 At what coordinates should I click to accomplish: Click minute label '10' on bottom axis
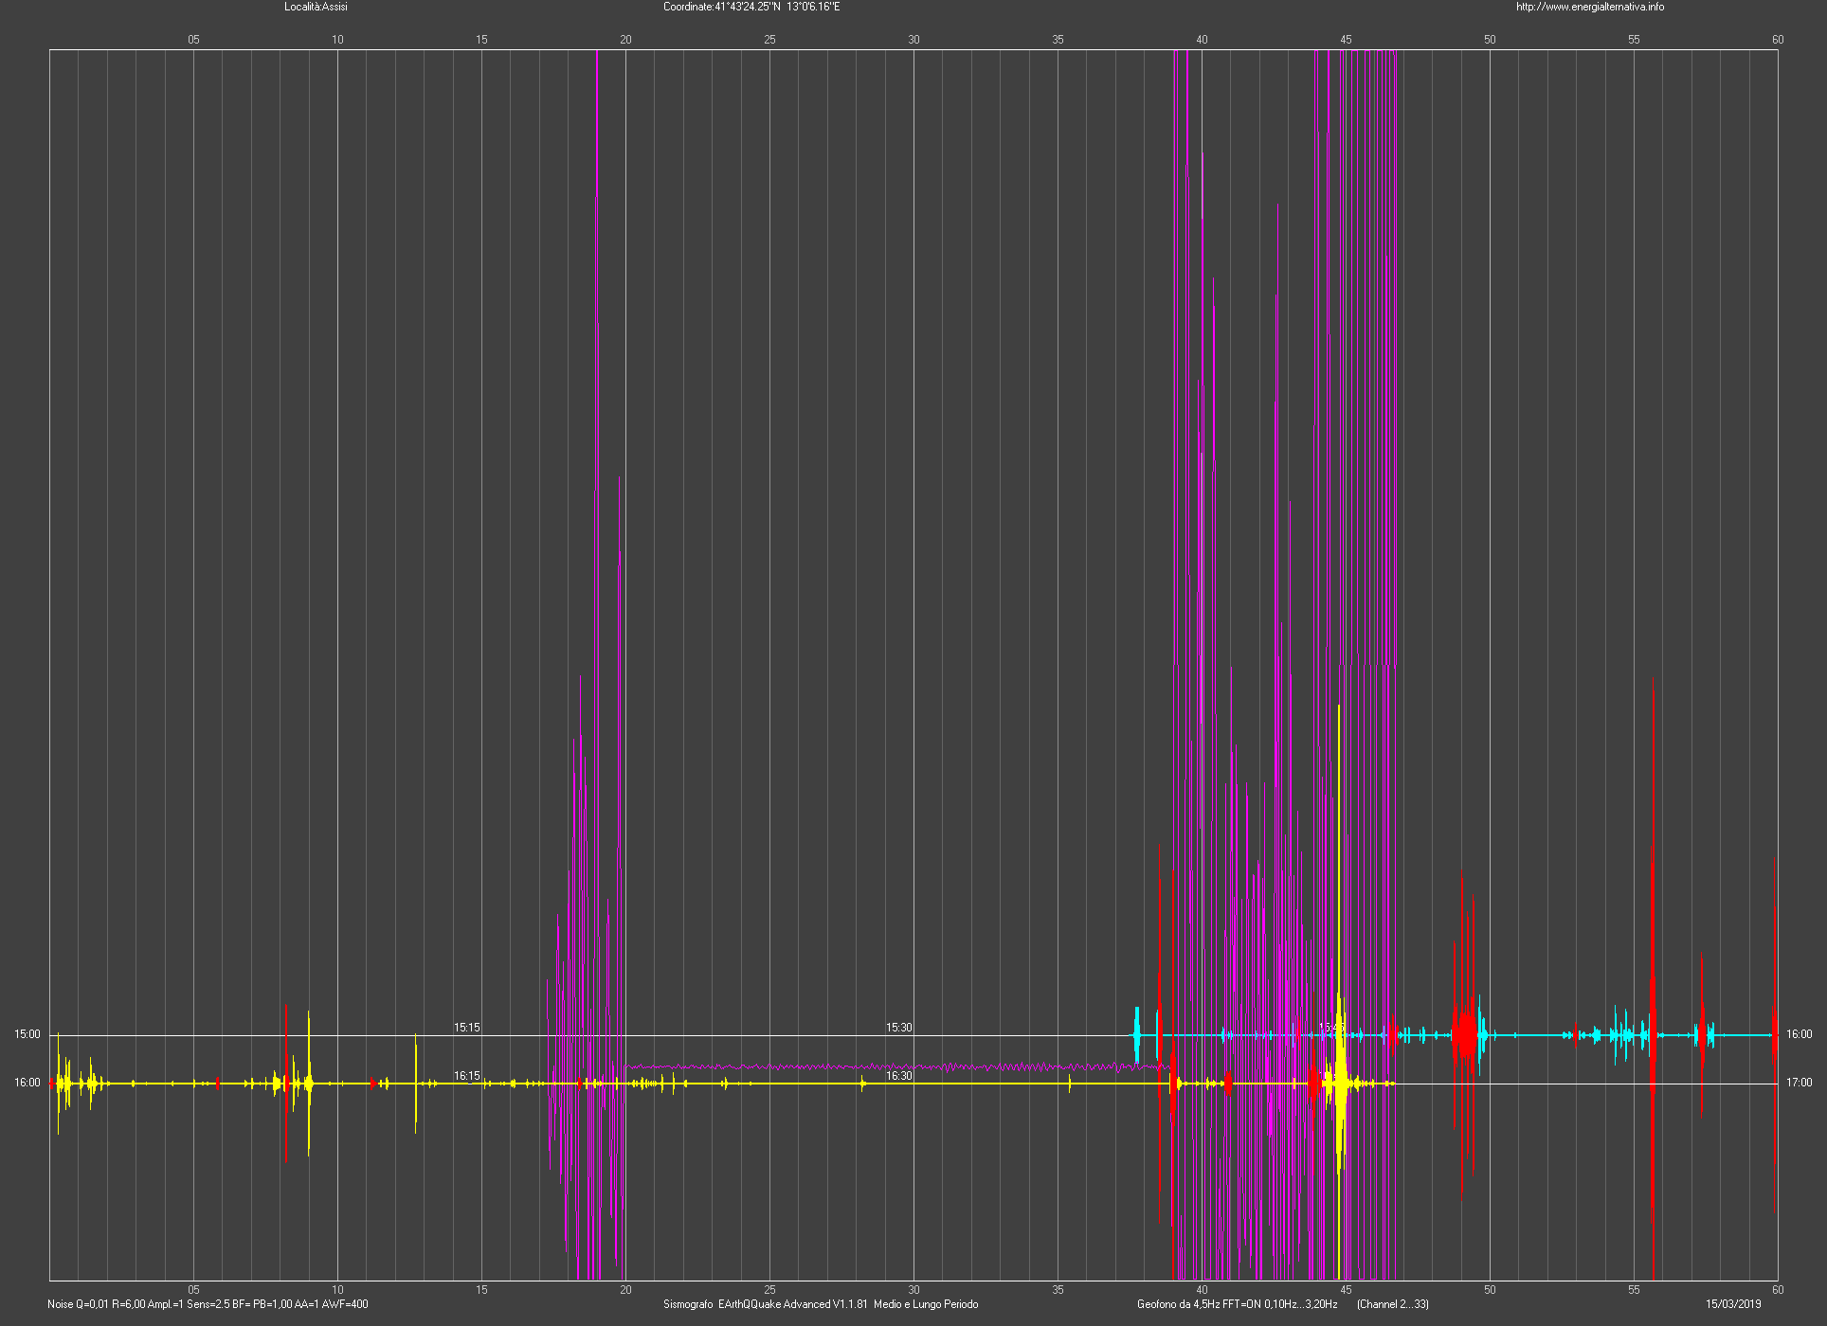pyautogui.click(x=337, y=1290)
